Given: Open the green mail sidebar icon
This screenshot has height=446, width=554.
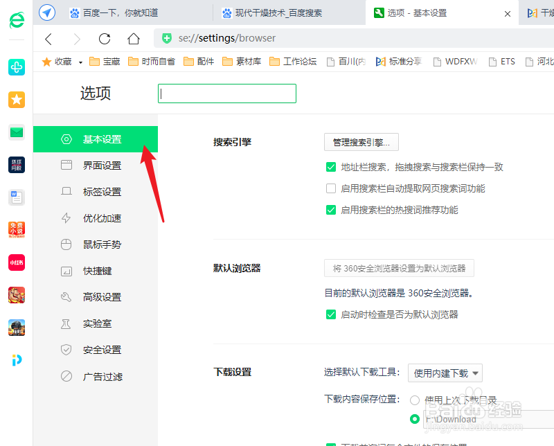Looking at the screenshot, I should [x=17, y=132].
